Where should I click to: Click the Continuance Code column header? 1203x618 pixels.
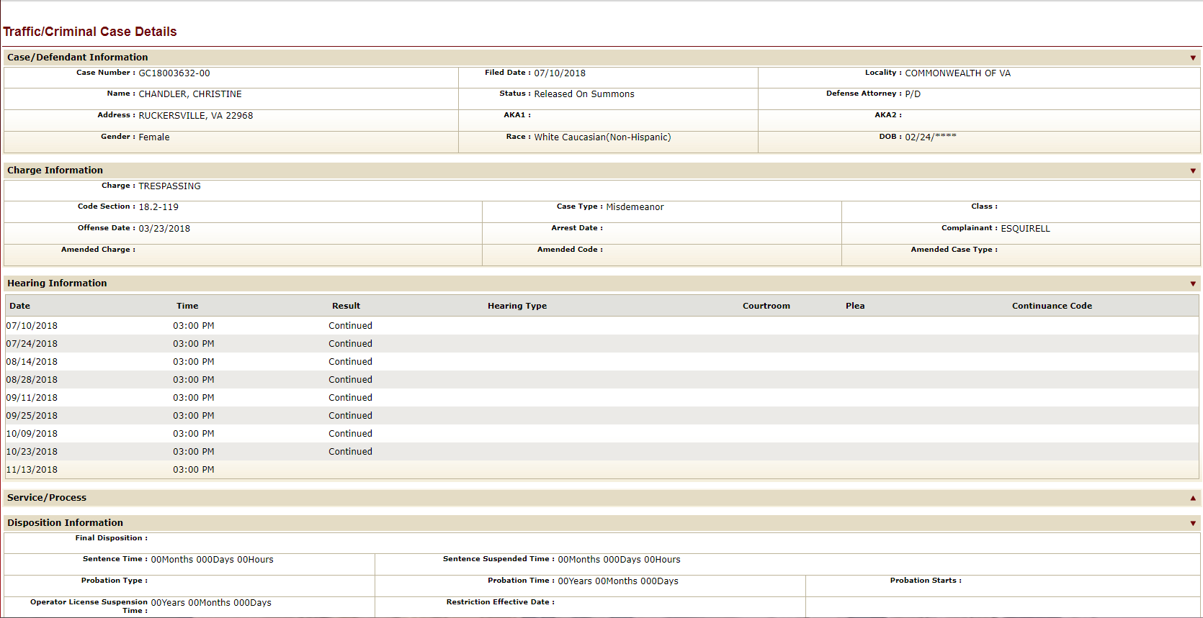(1052, 306)
